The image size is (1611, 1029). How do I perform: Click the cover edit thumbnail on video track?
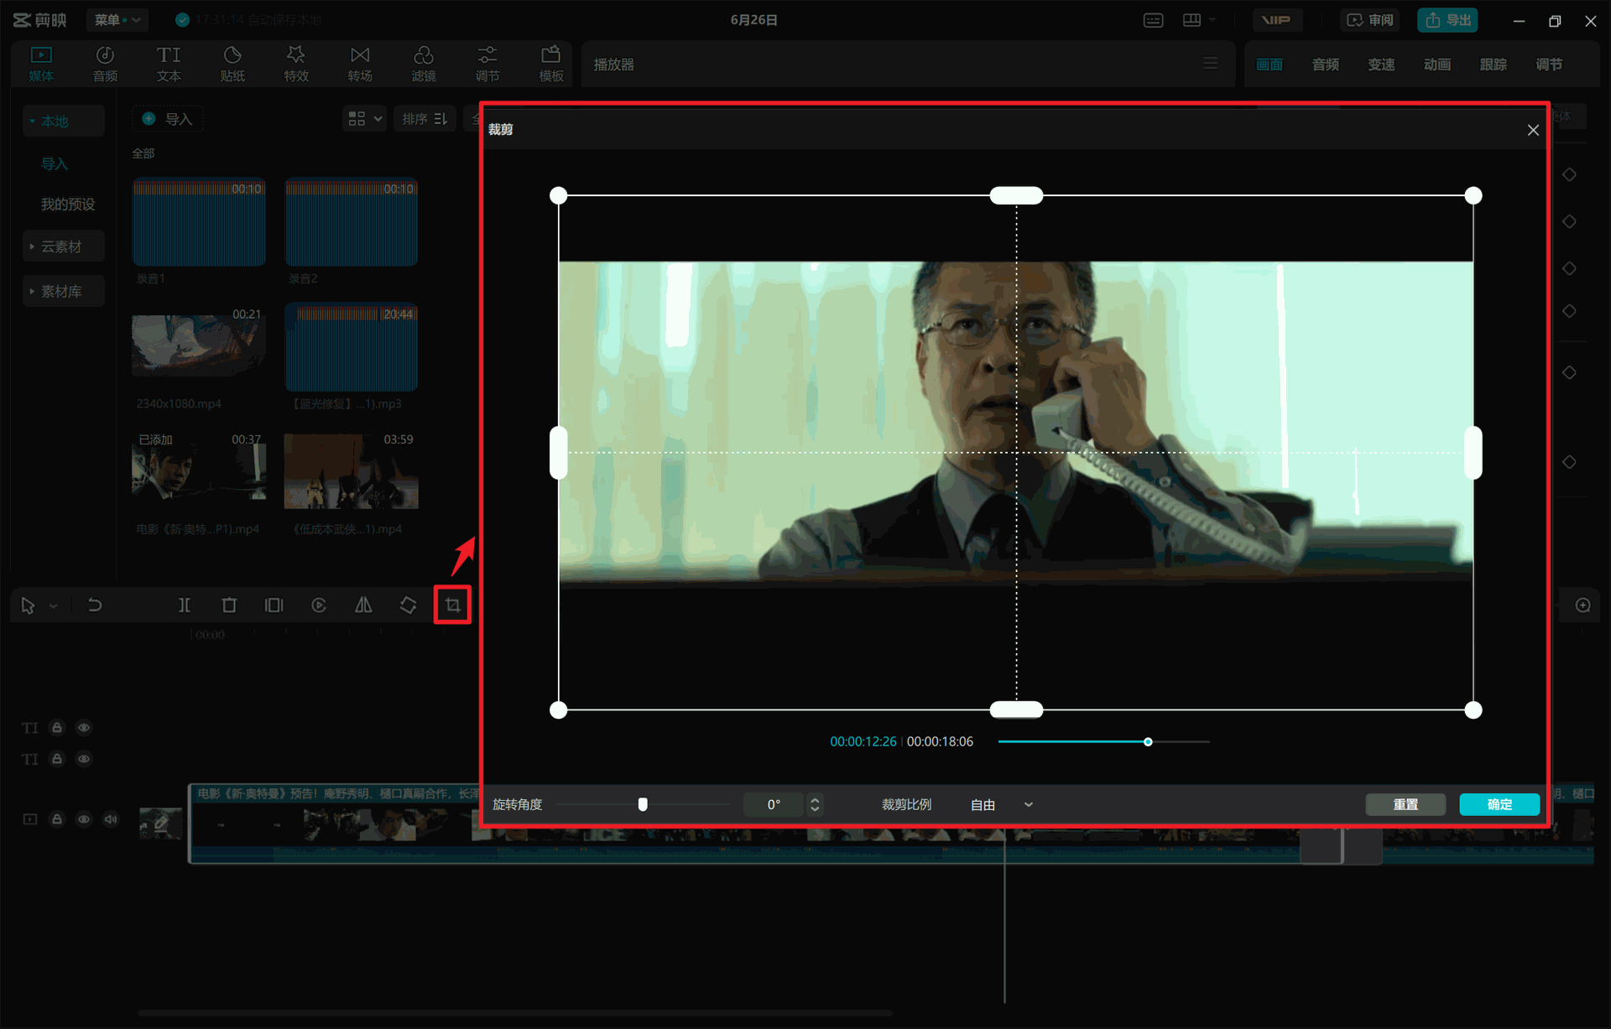point(160,824)
